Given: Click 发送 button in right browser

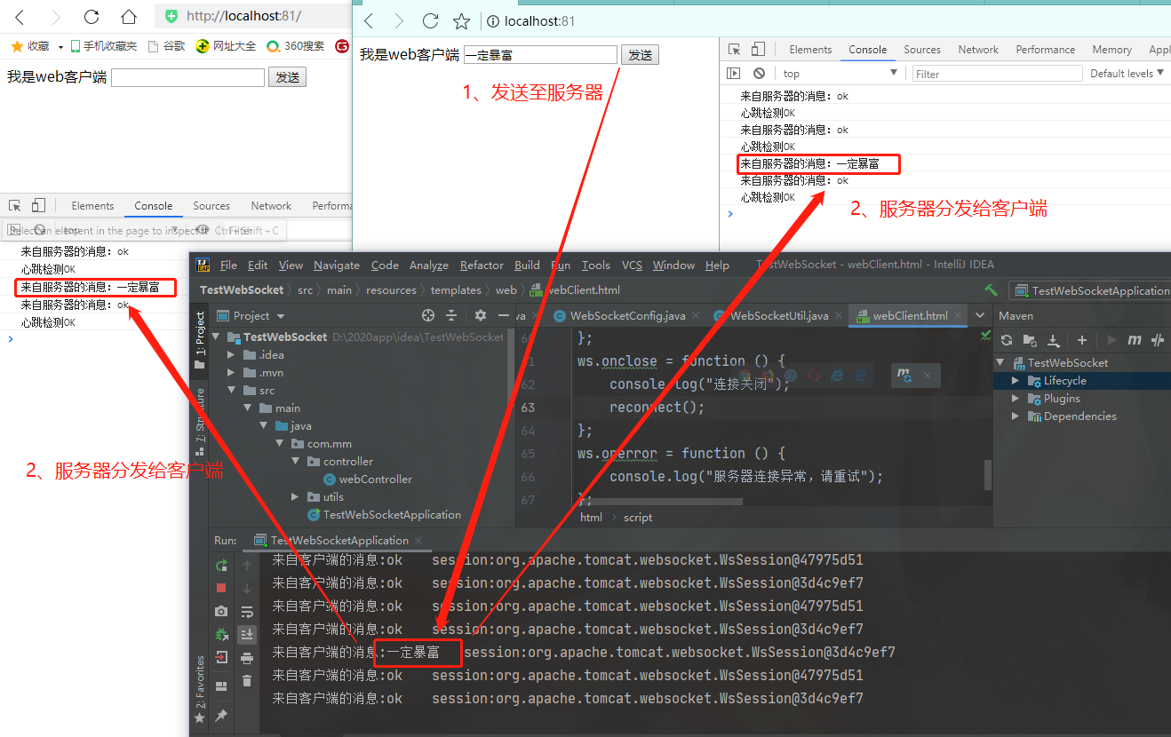Looking at the screenshot, I should 640,55.
